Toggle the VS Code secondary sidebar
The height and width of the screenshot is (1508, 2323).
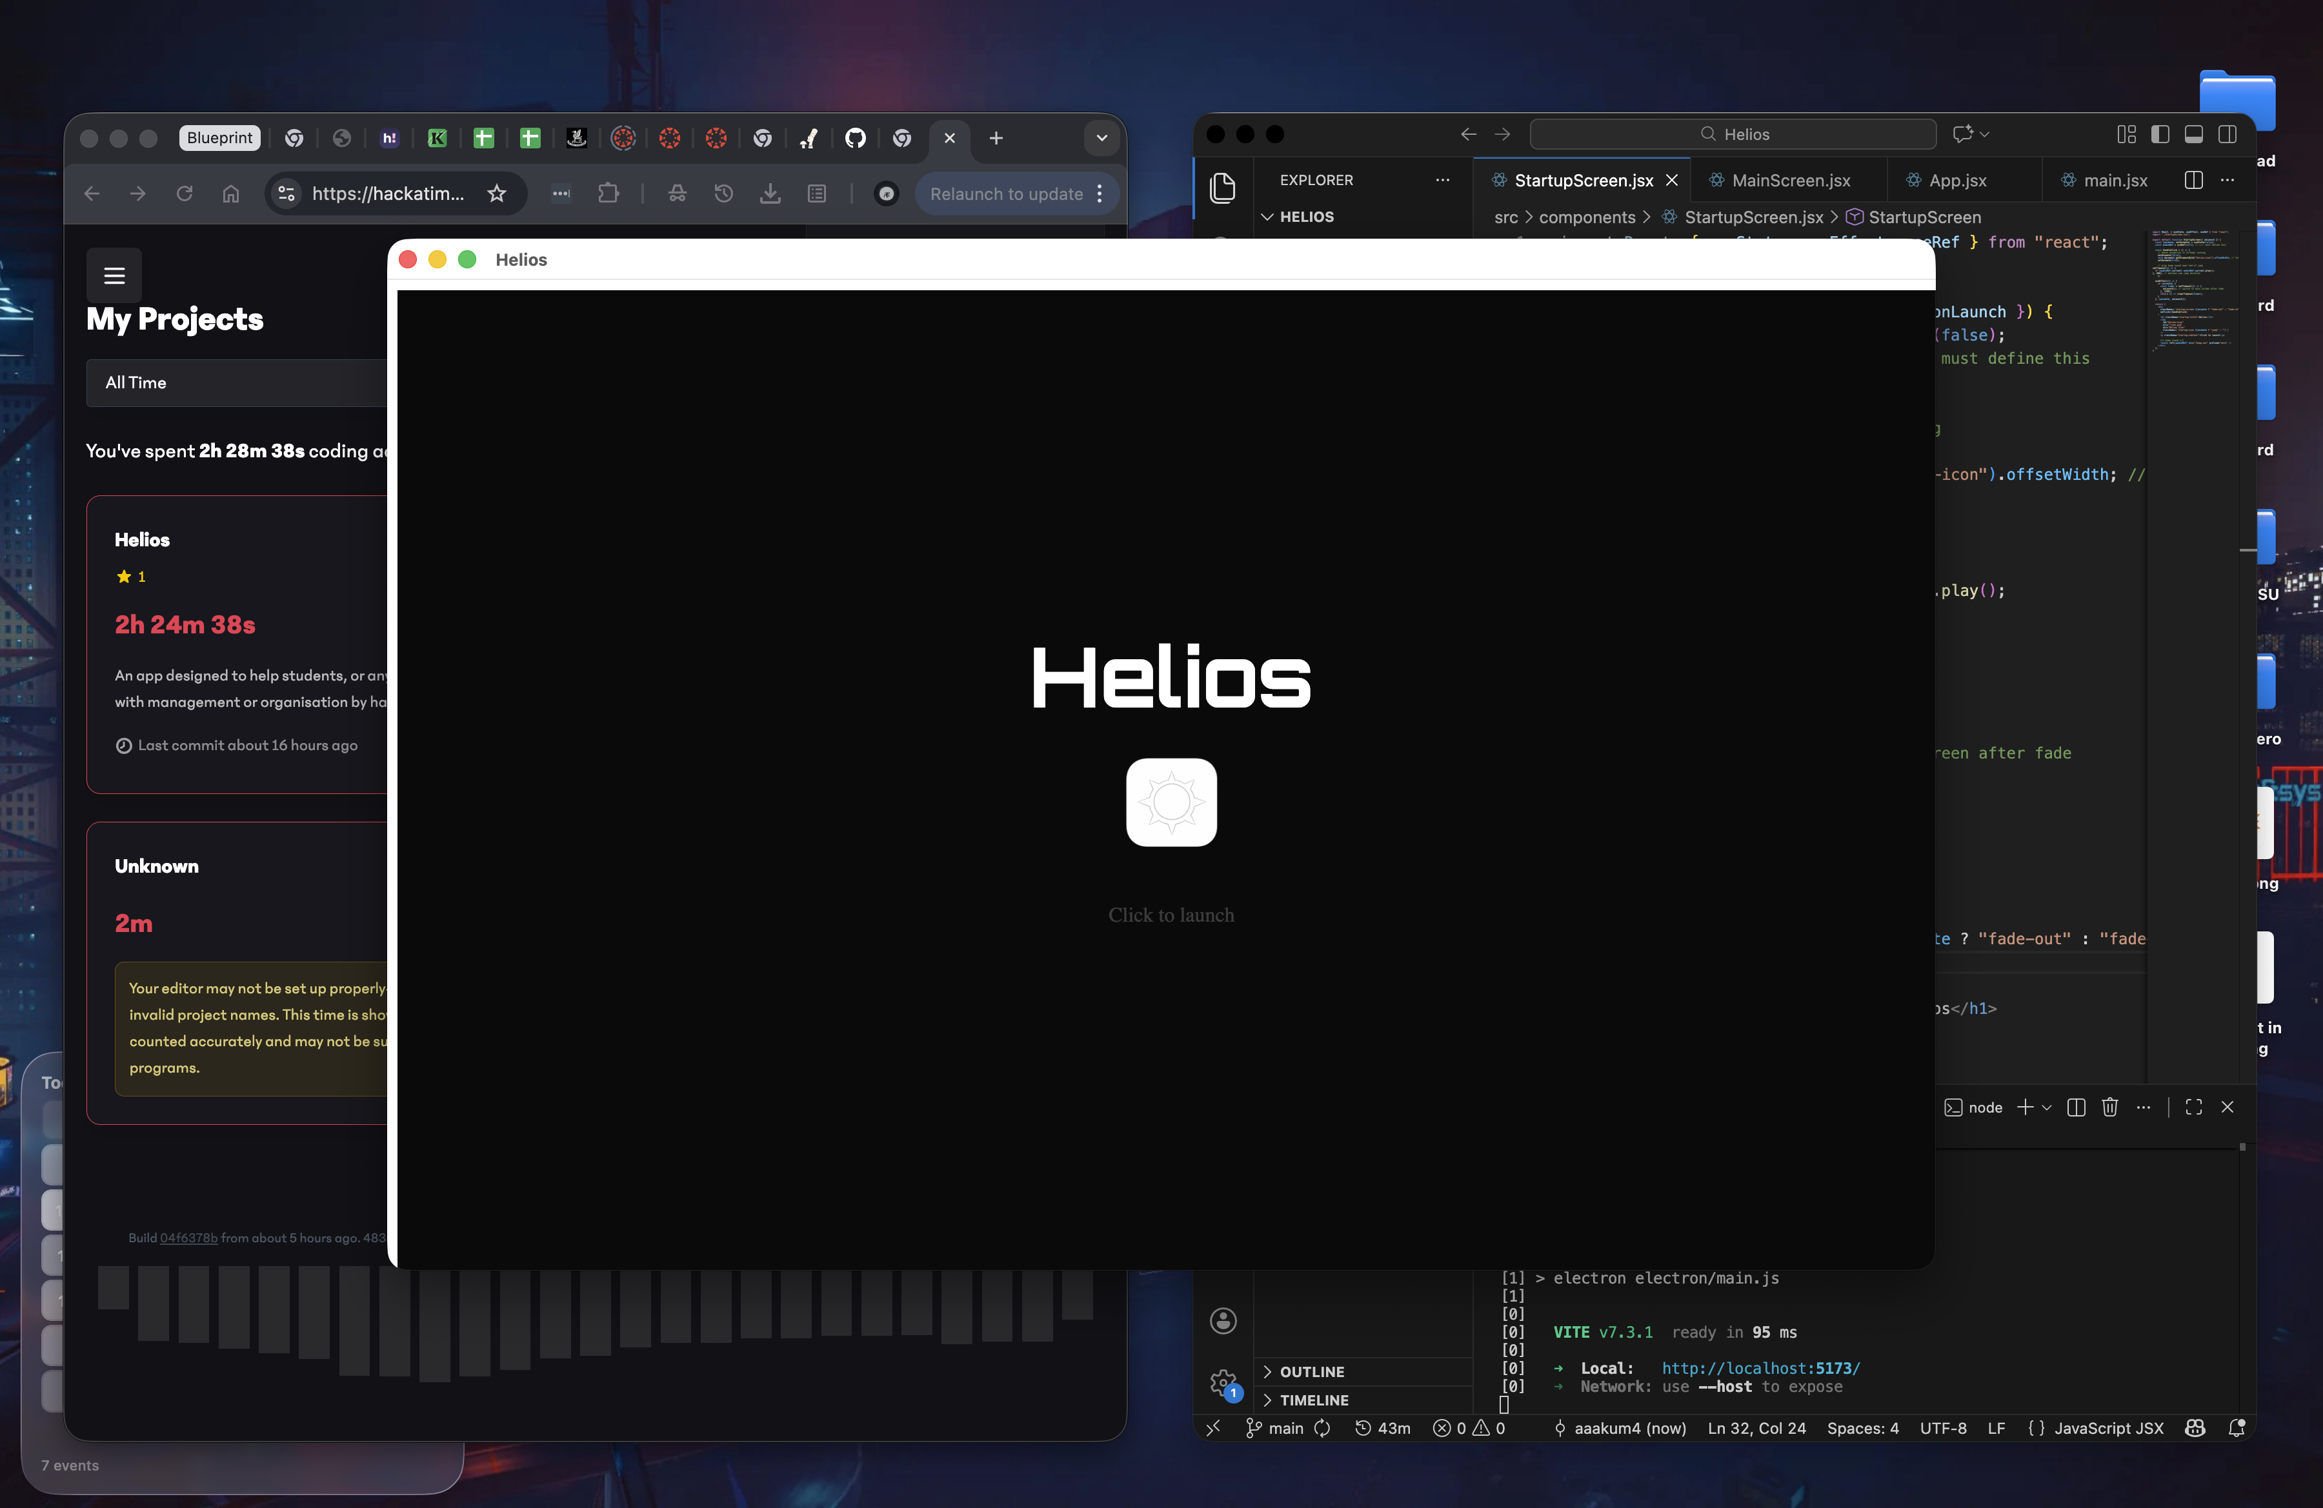2227,134
